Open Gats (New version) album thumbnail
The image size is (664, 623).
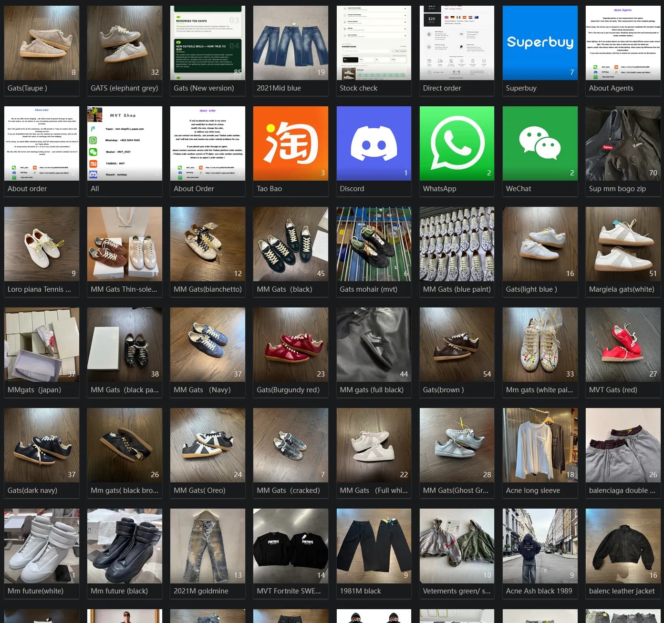click(x=207, y=43)
